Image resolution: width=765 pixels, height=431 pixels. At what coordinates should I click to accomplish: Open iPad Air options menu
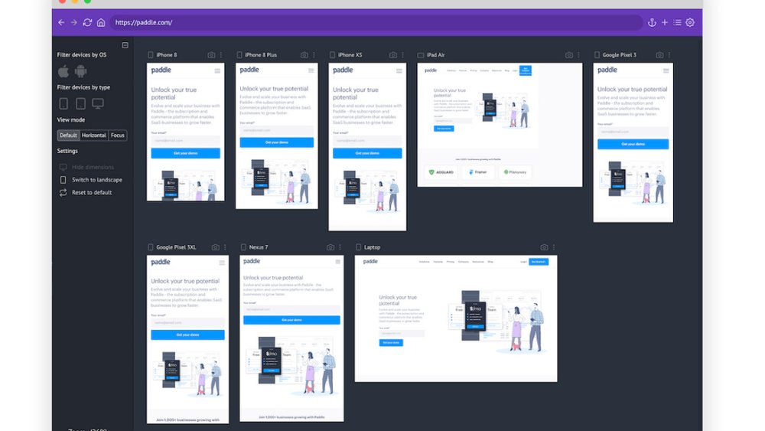[x=578, y=55]
